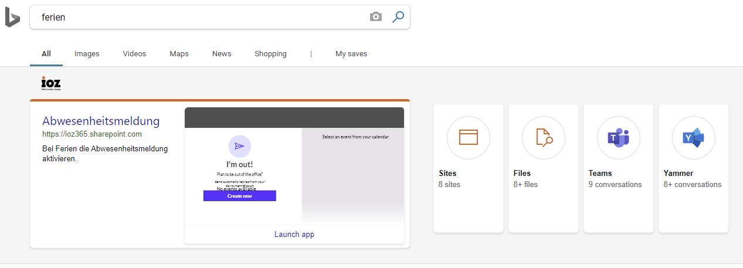
Task: Open the My saves tab
Action: (x=351, y=54)
